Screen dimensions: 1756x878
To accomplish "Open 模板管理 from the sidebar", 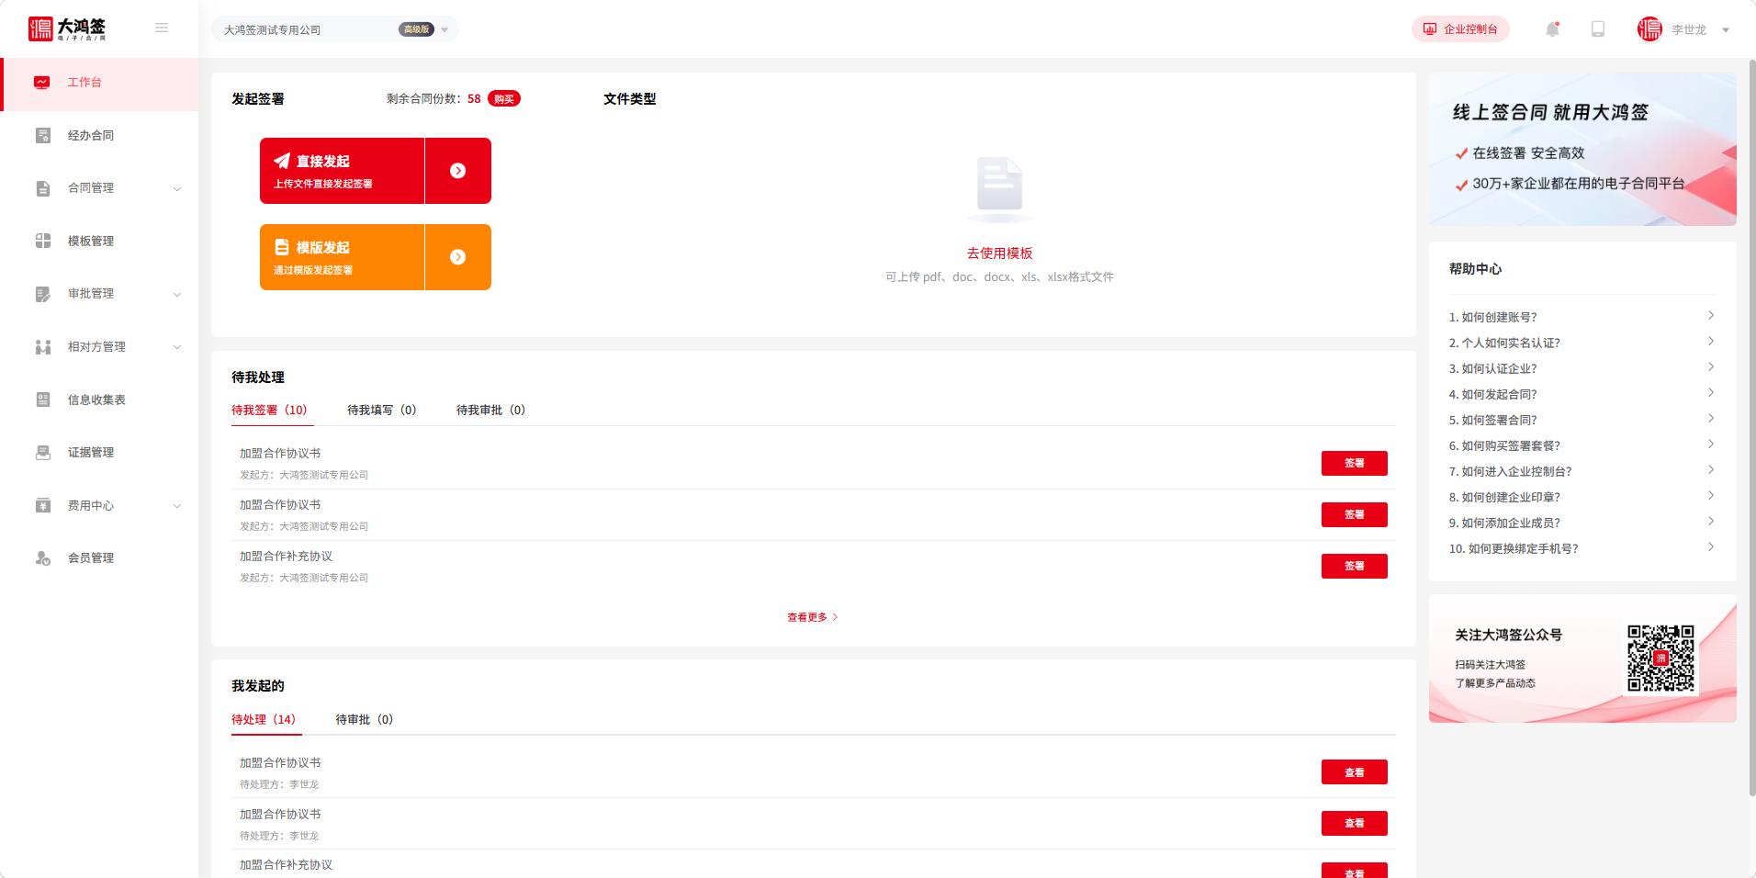I will click(90, 242).
